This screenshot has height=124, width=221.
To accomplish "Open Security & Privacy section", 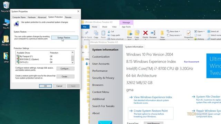I will point(103,78).
